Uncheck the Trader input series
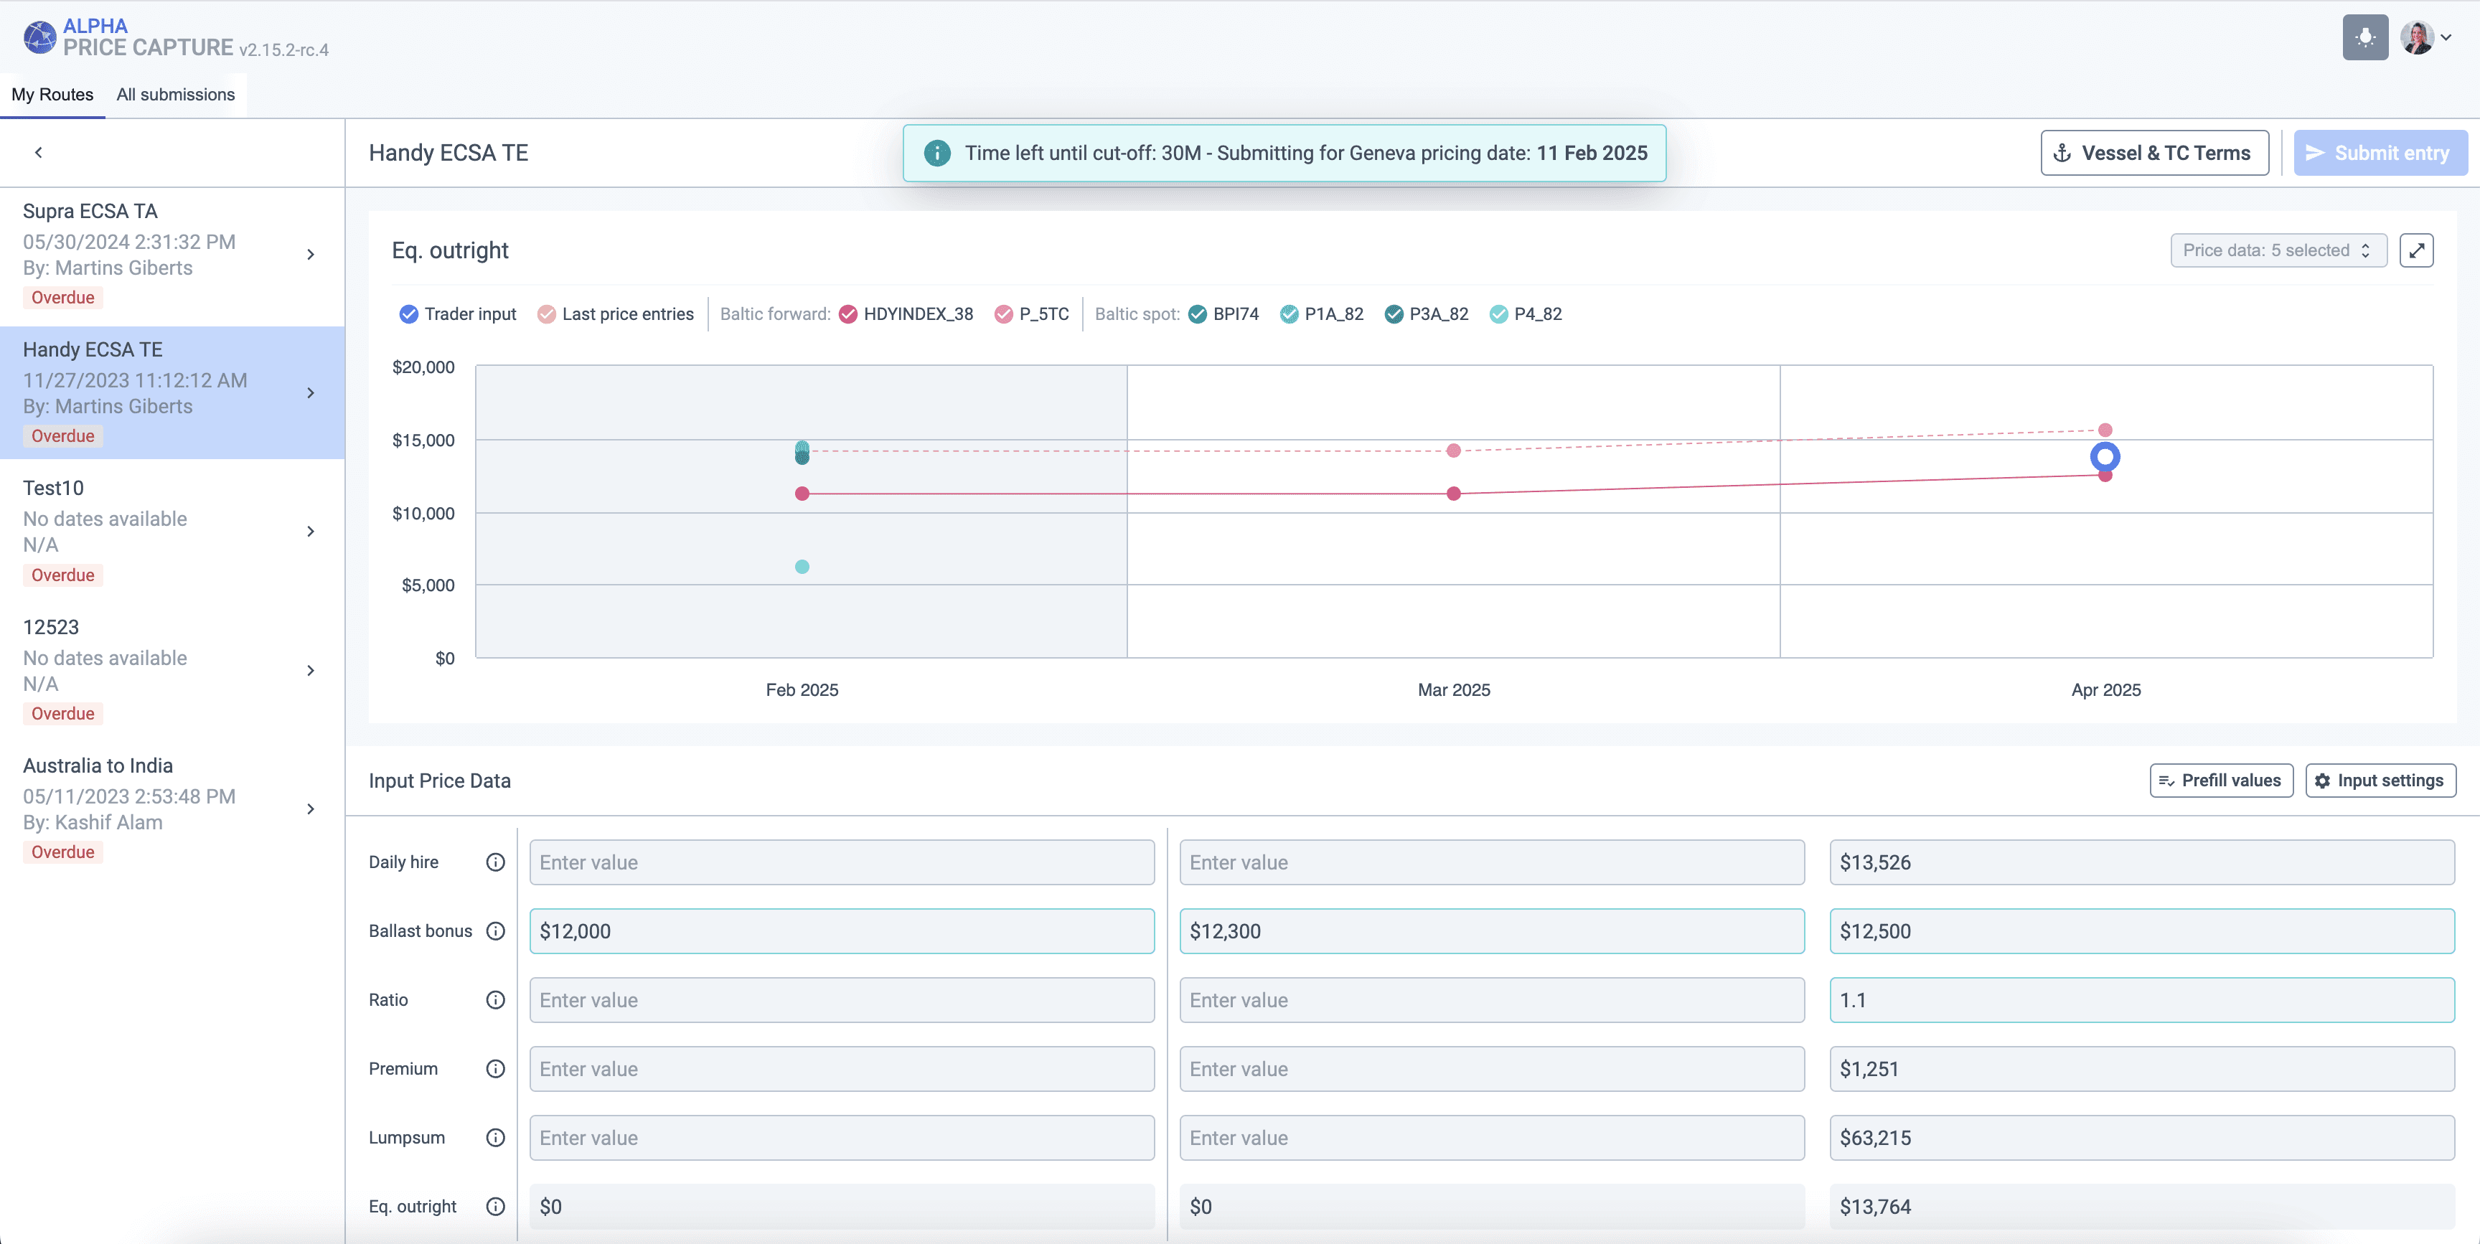This screenshot has width=2480, height=1244. coord(408,314)
